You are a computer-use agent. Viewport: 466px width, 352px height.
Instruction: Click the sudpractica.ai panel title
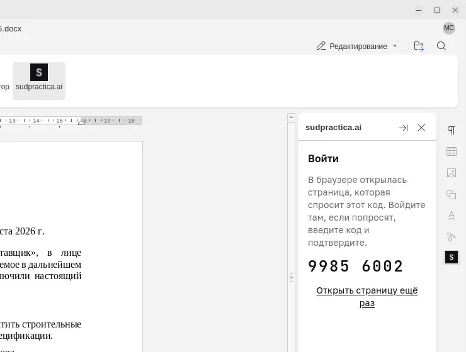click(x=334, y=128)
